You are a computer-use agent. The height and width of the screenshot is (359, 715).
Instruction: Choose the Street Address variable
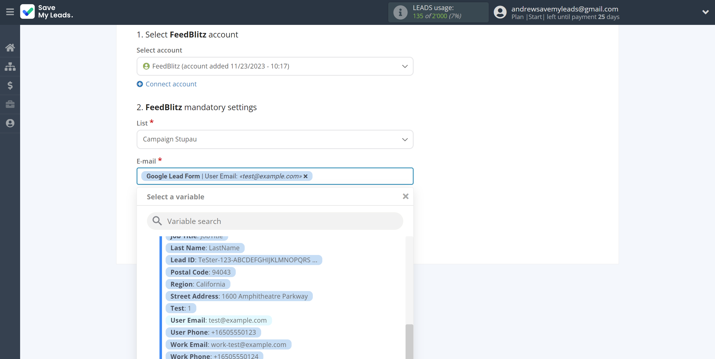(x=239, y=296)
